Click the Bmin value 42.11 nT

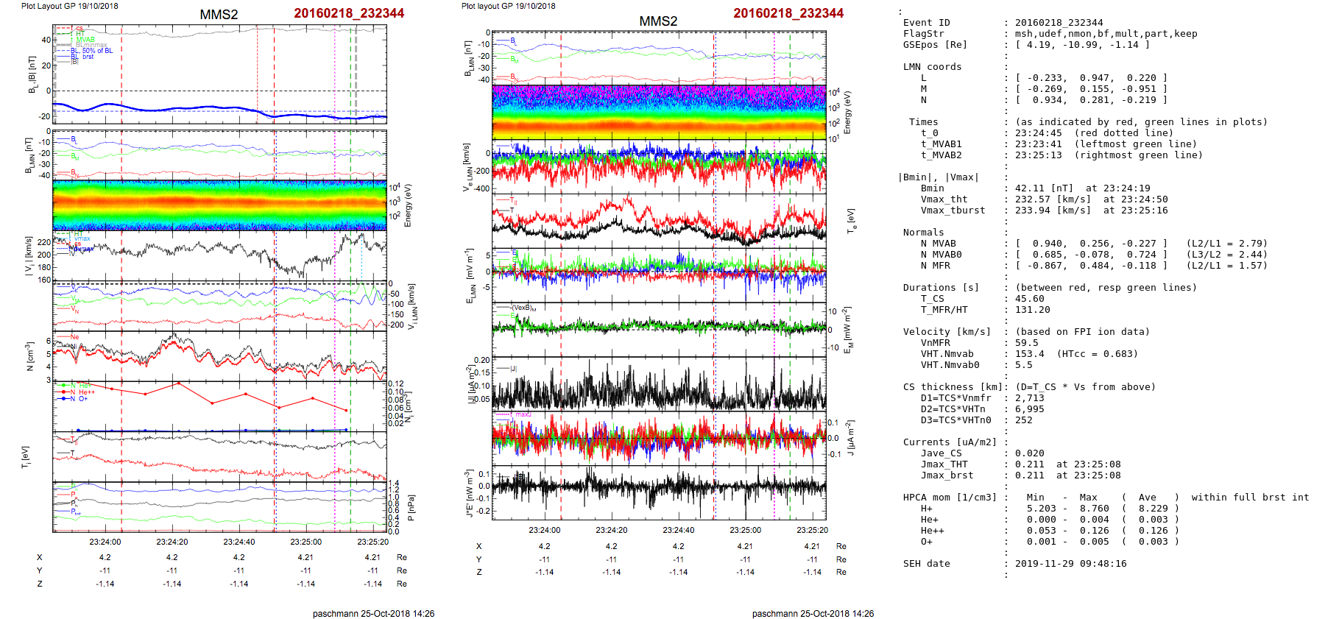[1045, 188]
